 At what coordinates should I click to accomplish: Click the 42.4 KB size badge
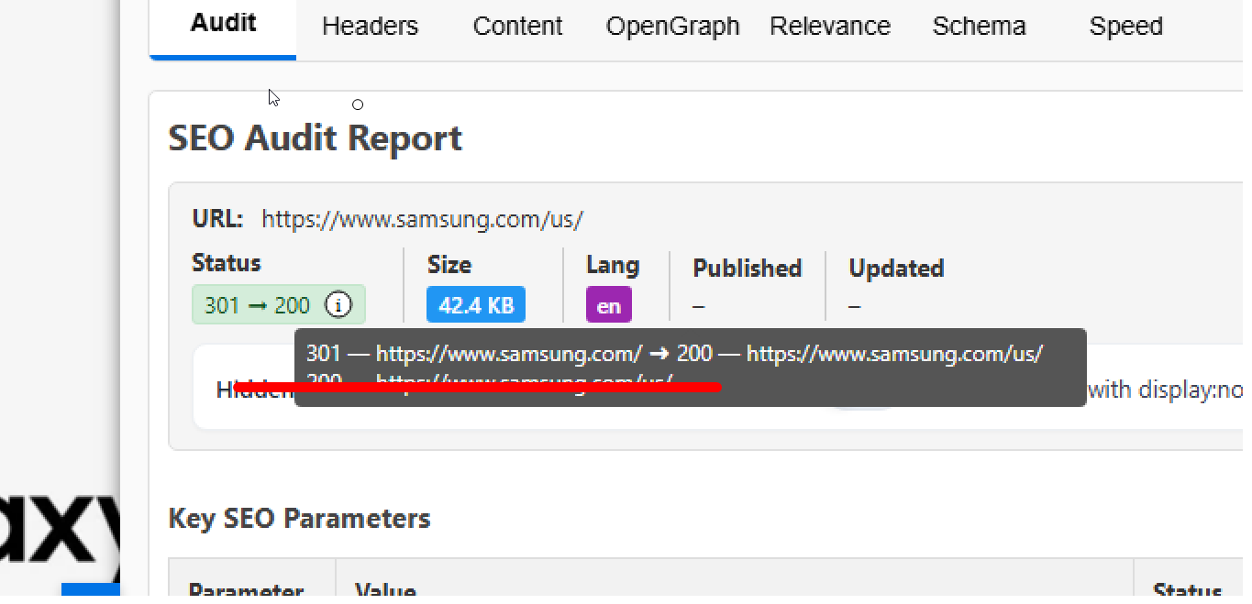tap(476, 305)
